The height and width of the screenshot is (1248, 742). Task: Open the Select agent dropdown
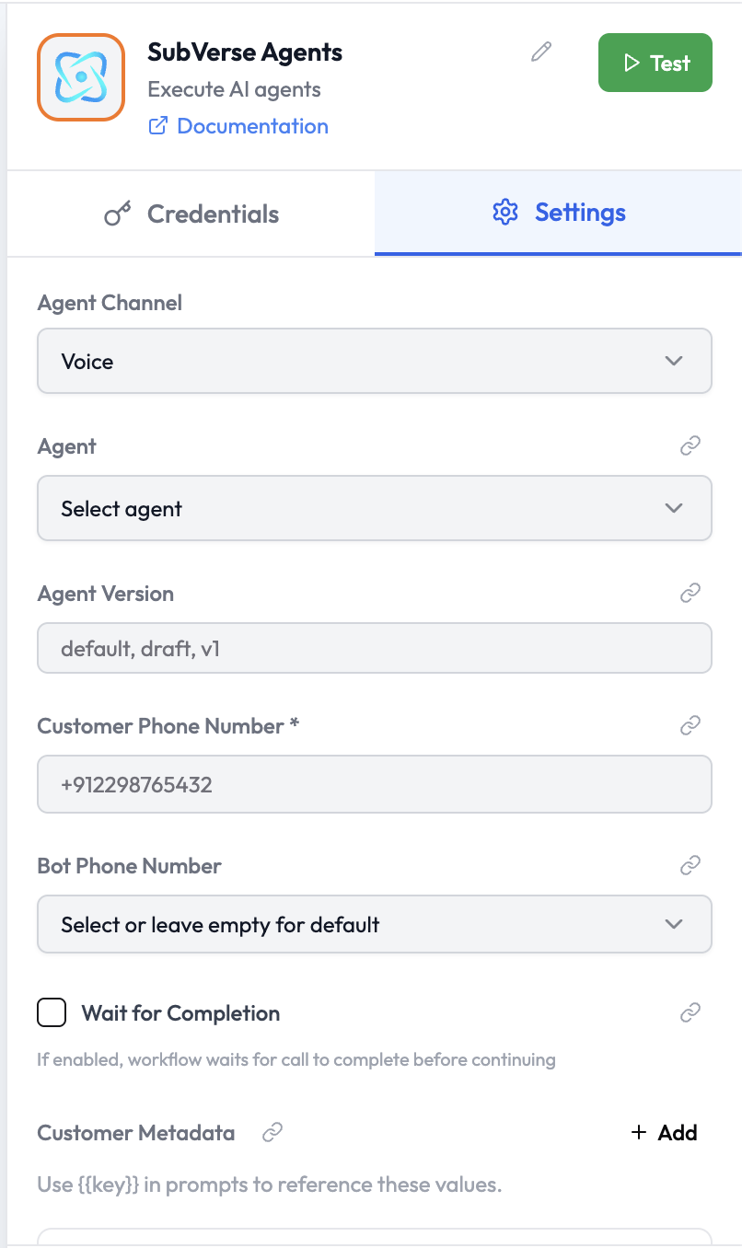pos(374,508)
